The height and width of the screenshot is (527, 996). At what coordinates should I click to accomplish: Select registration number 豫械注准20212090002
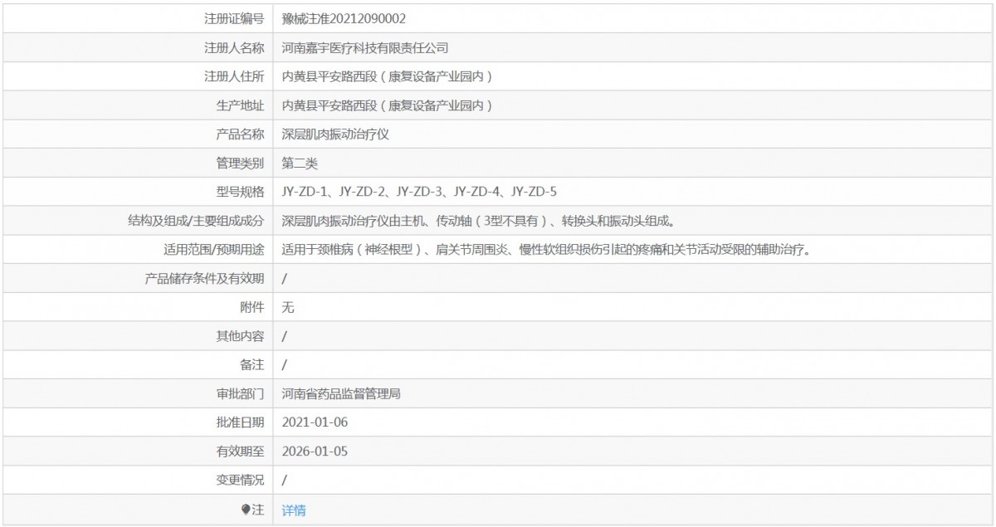[x=344, y=18]
